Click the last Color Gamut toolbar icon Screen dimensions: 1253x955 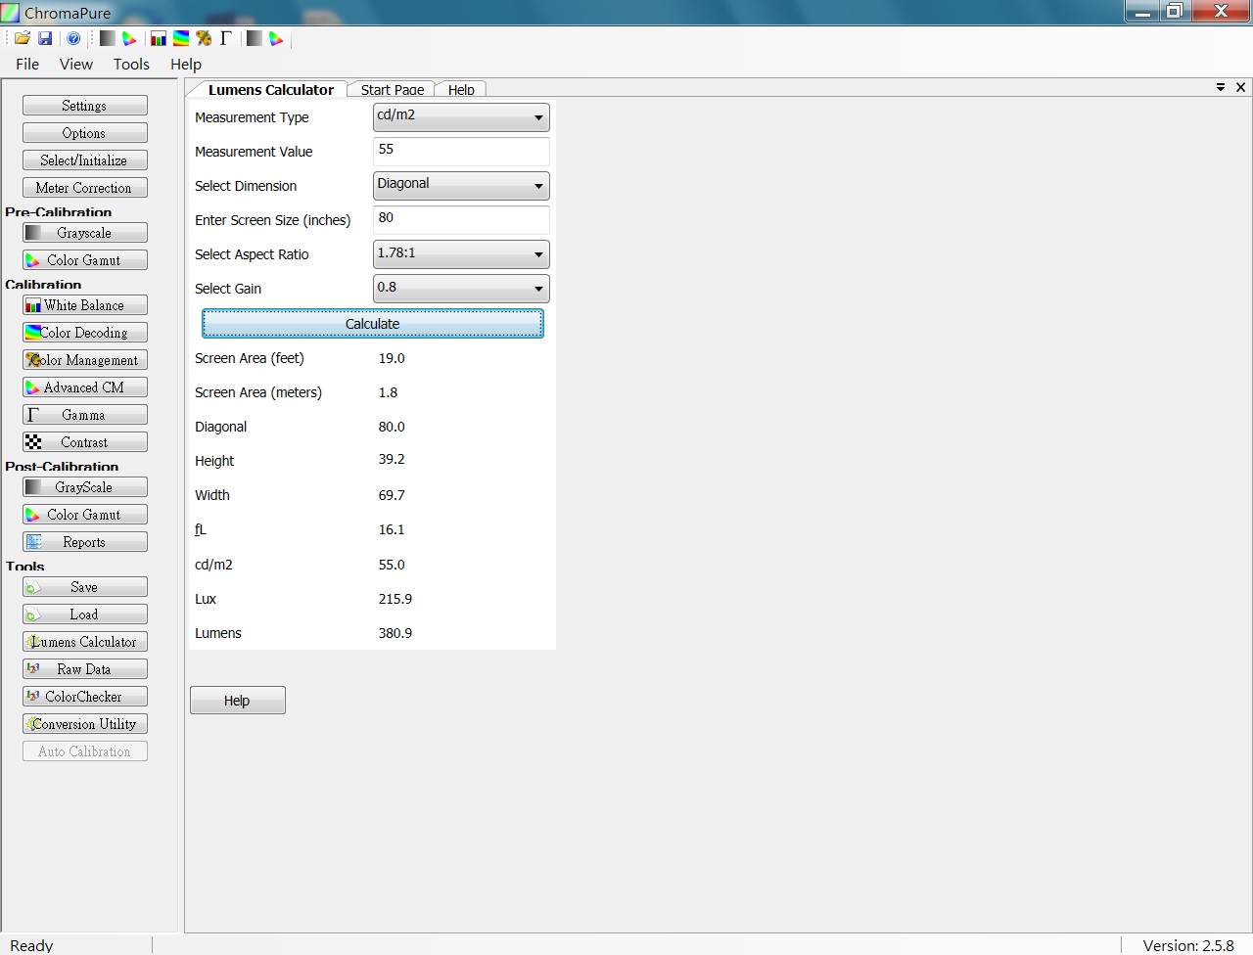(x=277, y=38)
